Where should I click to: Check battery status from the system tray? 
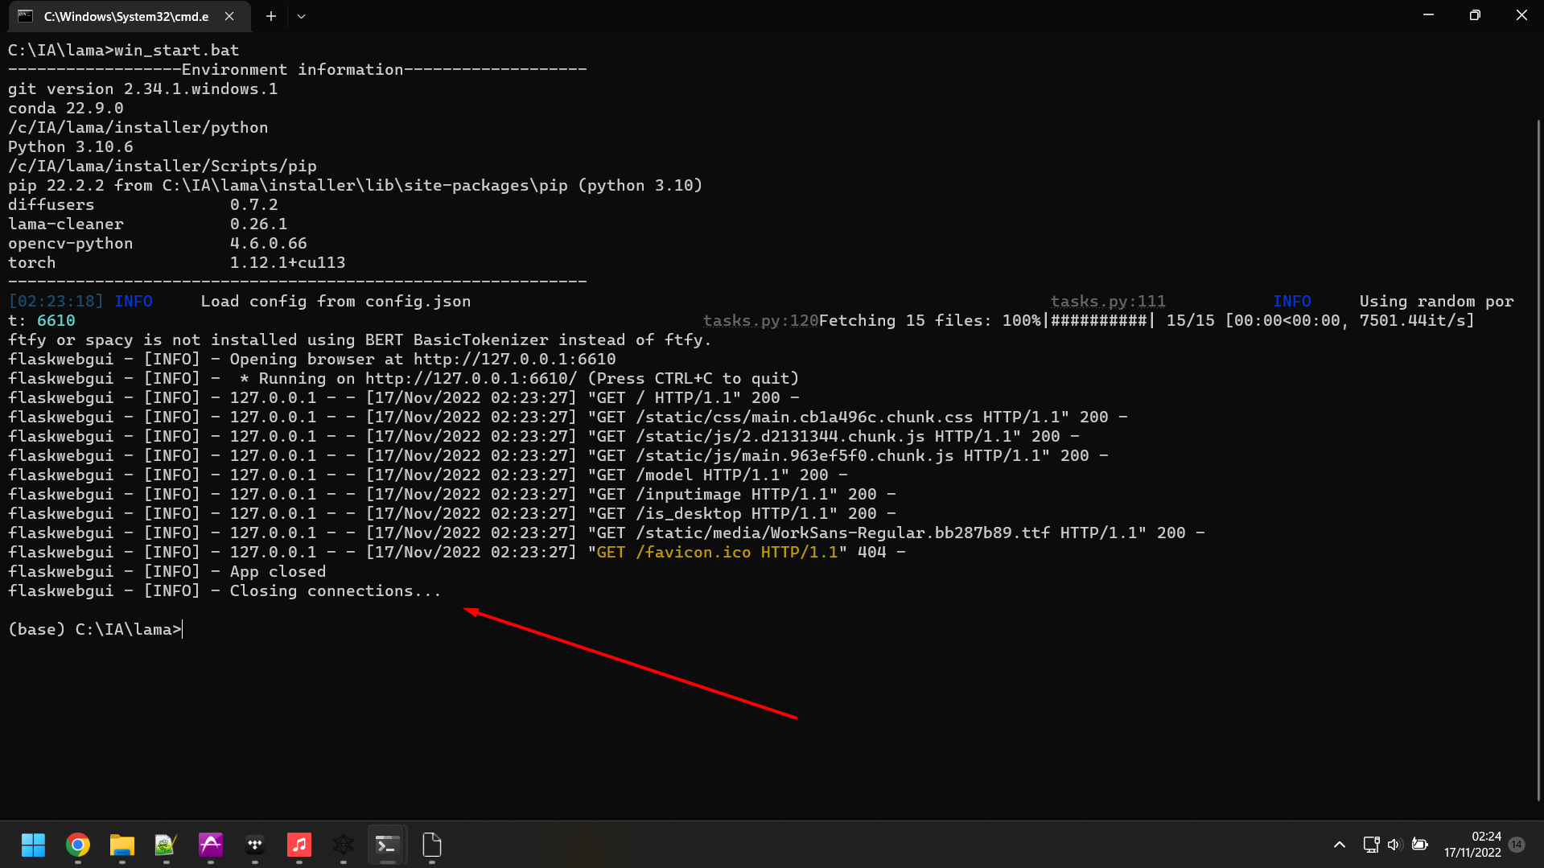tap(1419, 845)
